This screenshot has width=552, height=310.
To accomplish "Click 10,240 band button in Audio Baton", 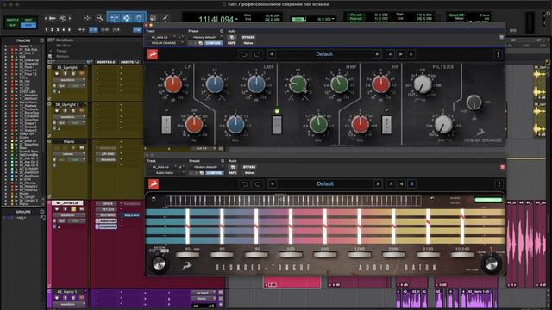I will (462, 255).
